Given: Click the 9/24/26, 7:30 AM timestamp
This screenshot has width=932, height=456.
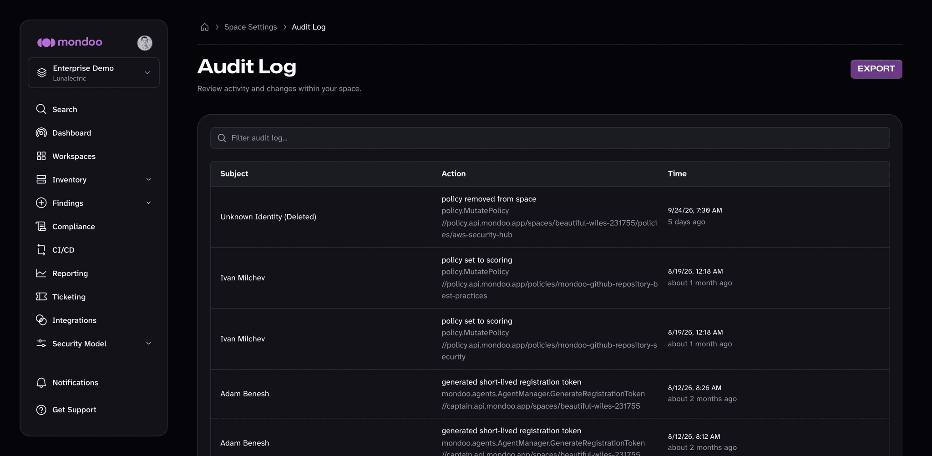Looking at the screenshot, I should 695,210.
